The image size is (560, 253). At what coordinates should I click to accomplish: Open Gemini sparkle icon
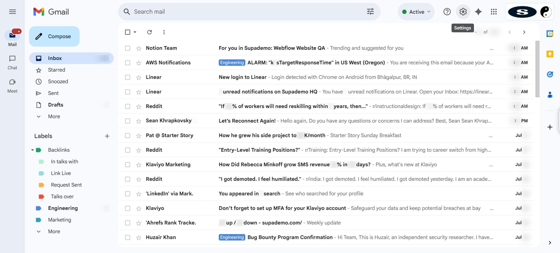[x=478, y=12]
